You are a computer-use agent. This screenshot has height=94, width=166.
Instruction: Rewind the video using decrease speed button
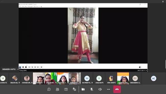pyautogui.click(x=32, y=67)
